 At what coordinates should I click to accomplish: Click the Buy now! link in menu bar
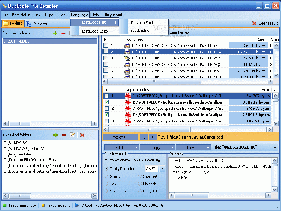[x=113, y=15]
